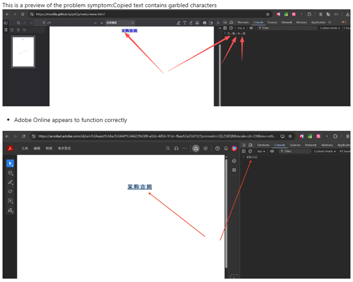Print the document from pdf.js toolbar

coord(205,23)
